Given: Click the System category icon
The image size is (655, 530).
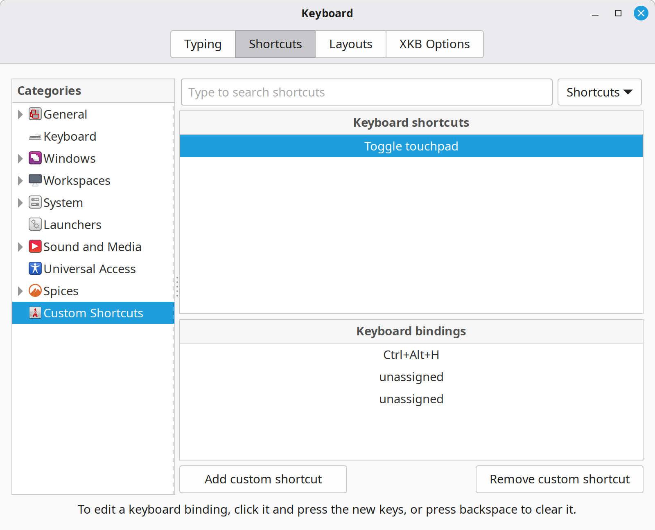Looking at the screenshot, I should click(35, 202).
